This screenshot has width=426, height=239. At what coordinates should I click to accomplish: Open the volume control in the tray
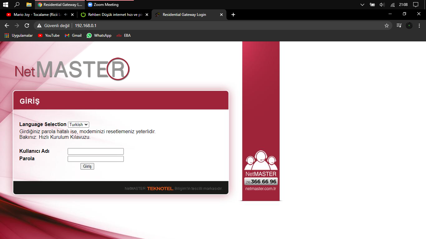pos(382,5)
